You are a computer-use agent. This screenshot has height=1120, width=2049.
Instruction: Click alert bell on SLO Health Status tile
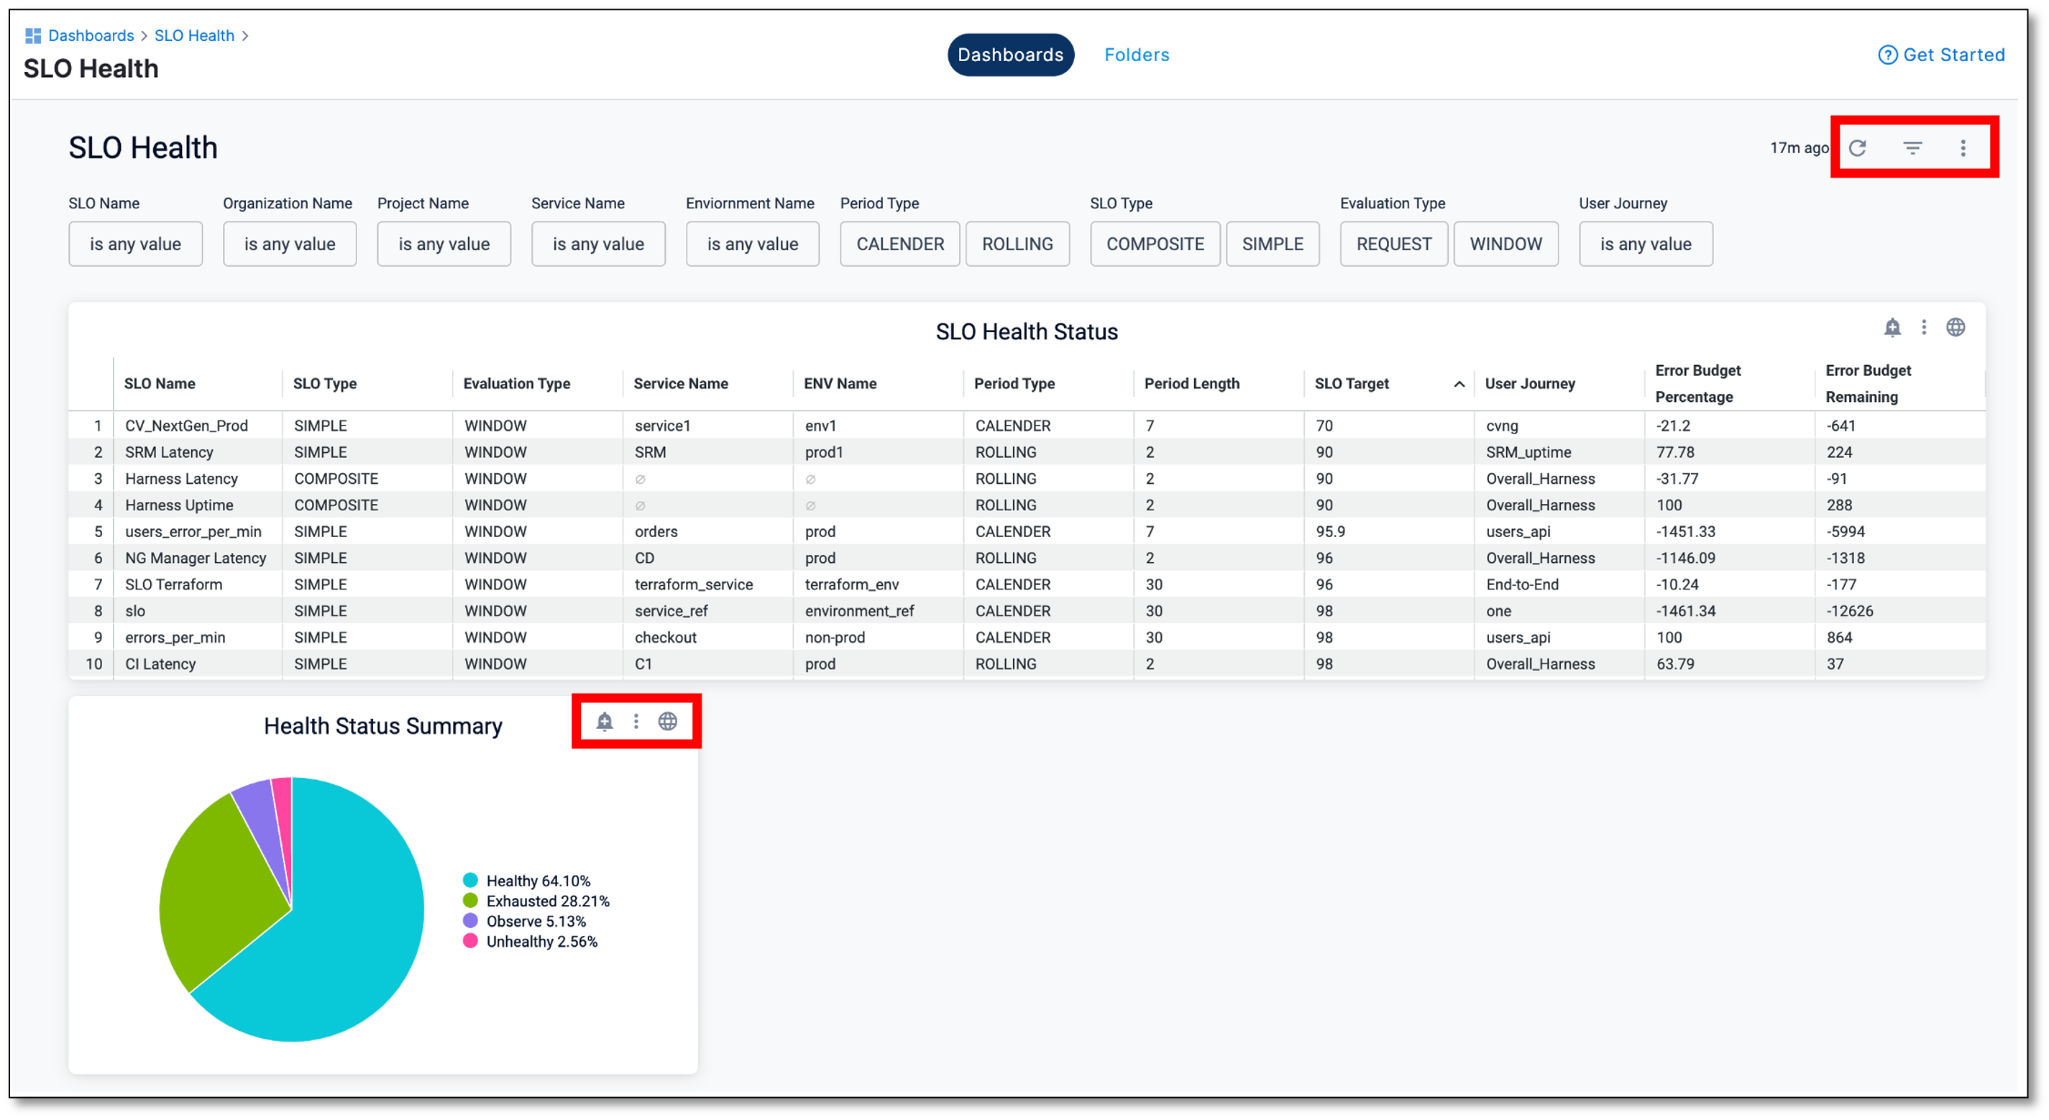click(1892, 327)
